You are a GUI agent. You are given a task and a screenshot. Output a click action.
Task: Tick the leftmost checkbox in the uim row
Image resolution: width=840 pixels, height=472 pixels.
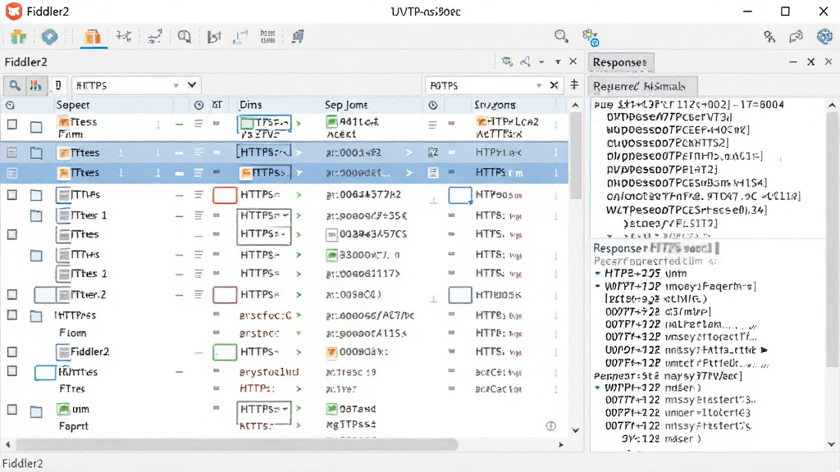(x=11, y=410)
